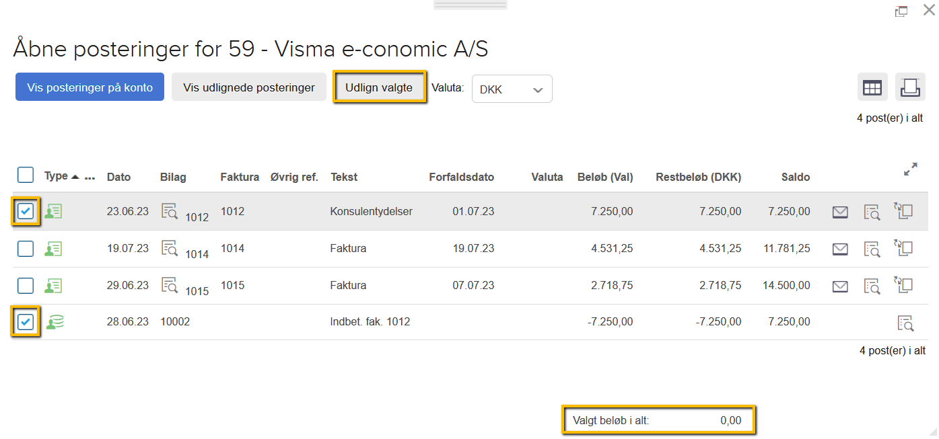Select the checkbox for invoice 1015

click(x=25, y=286)
